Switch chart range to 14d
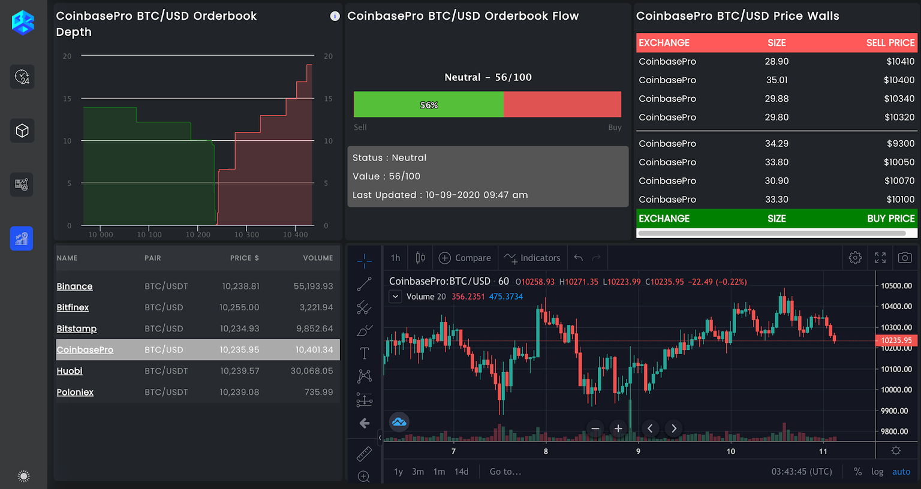The width and height of the screenshot is (921, 489). 461,472
